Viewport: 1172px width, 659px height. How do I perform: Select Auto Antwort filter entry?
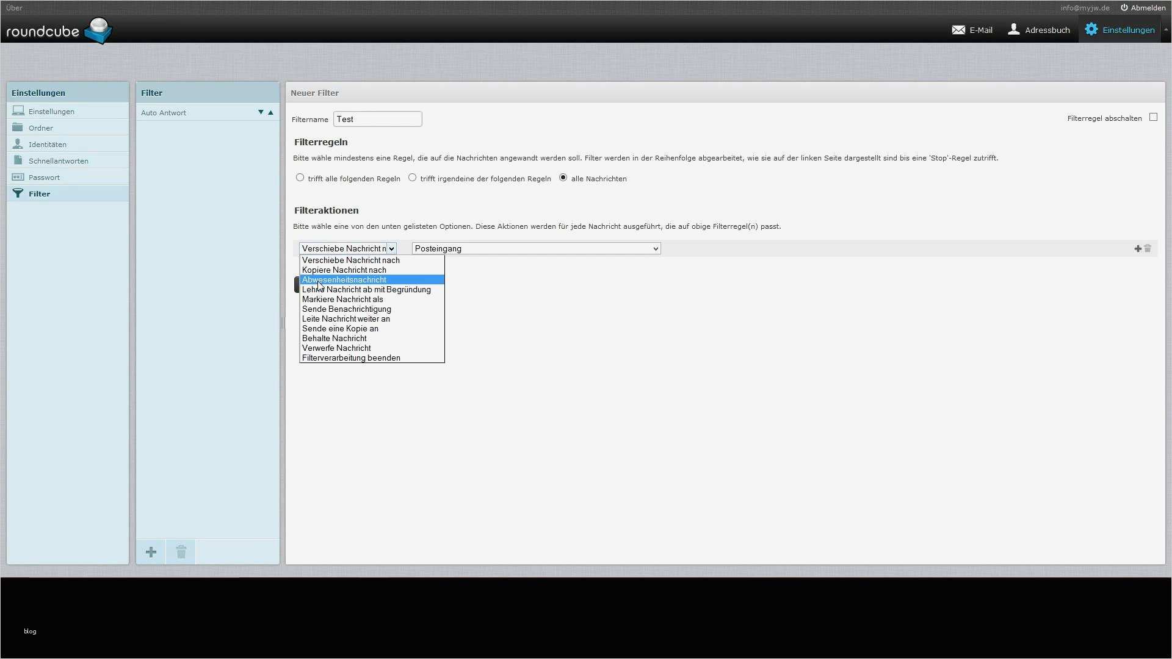coord(164,113)
